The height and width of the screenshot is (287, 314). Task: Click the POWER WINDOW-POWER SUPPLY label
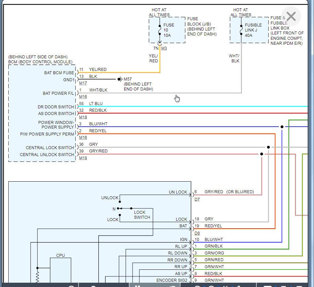pos(56,125)
